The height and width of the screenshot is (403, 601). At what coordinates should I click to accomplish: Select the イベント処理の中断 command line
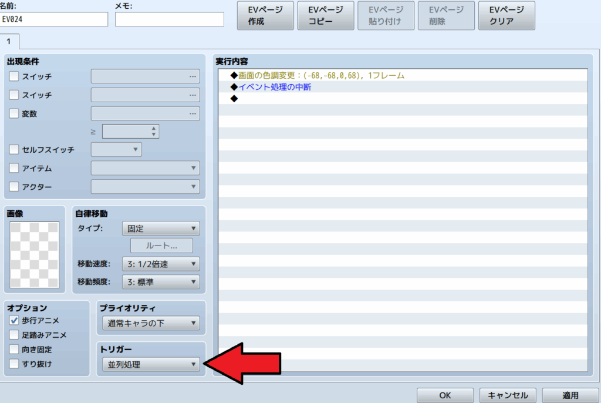click(x=403, y=87)
